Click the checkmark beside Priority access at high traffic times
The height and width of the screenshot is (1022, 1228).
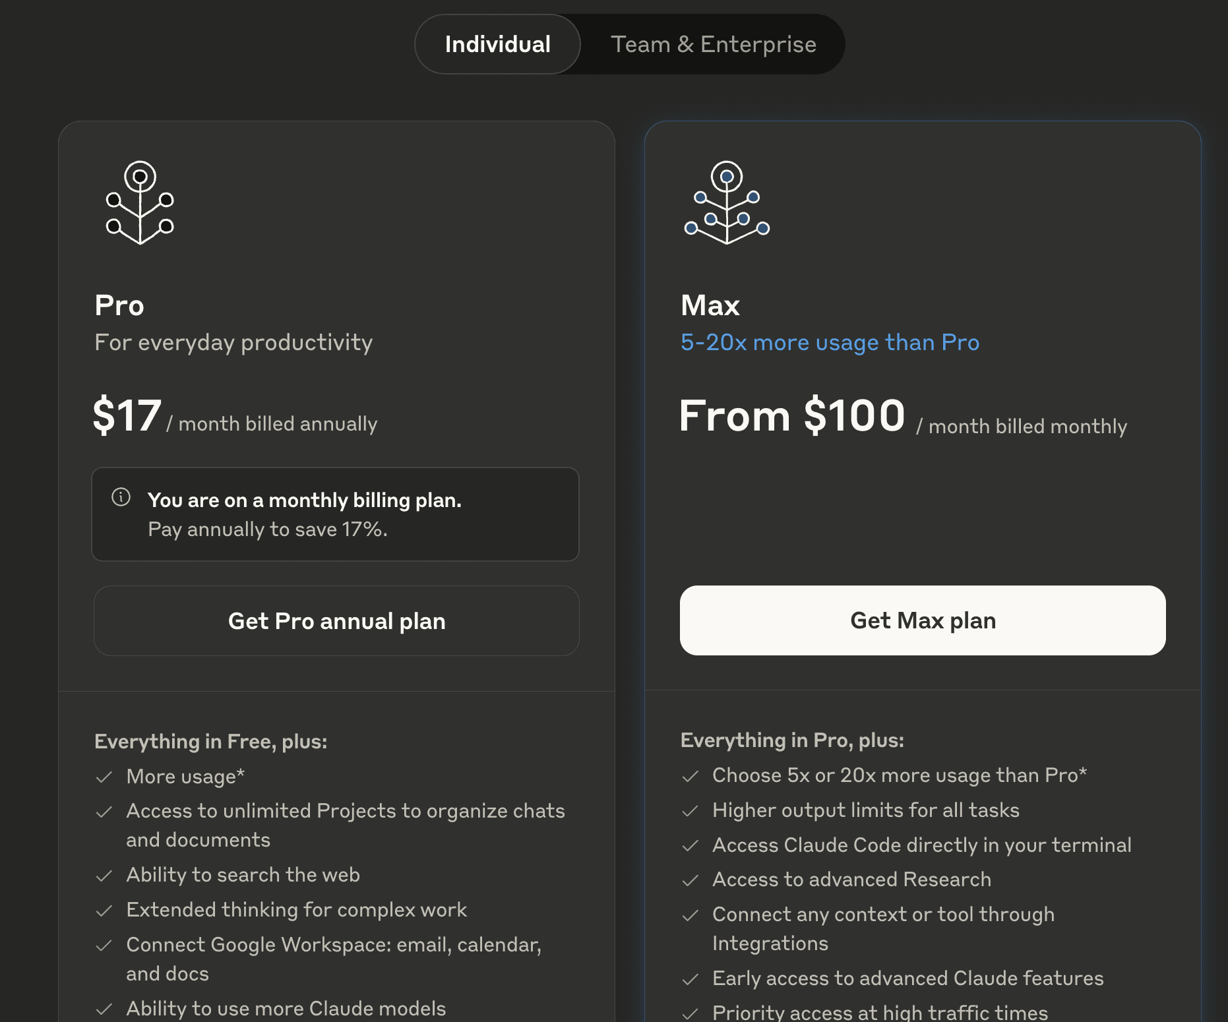[x=691, y=1013]
